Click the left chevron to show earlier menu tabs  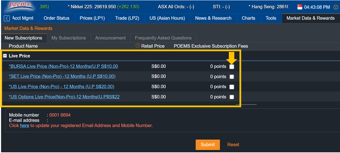pos(7,18)
